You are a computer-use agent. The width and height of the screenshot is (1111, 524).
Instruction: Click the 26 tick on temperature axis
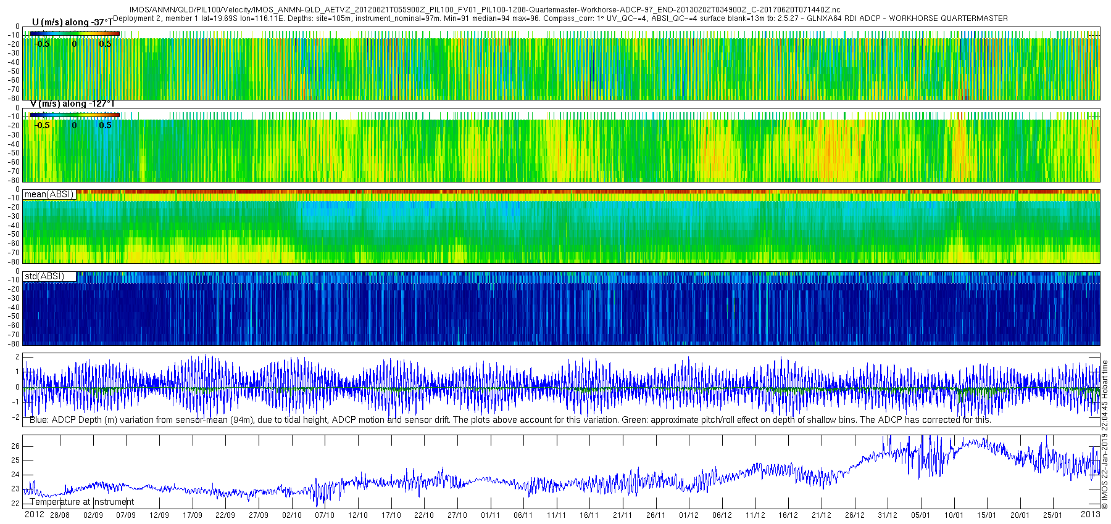coord(15,446)
